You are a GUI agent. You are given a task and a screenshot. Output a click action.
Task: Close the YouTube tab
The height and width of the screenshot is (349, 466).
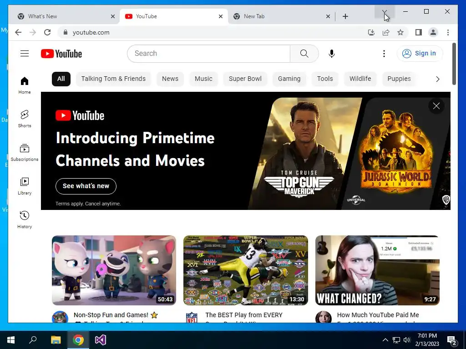pyautogui.click(x=221, y=16)
